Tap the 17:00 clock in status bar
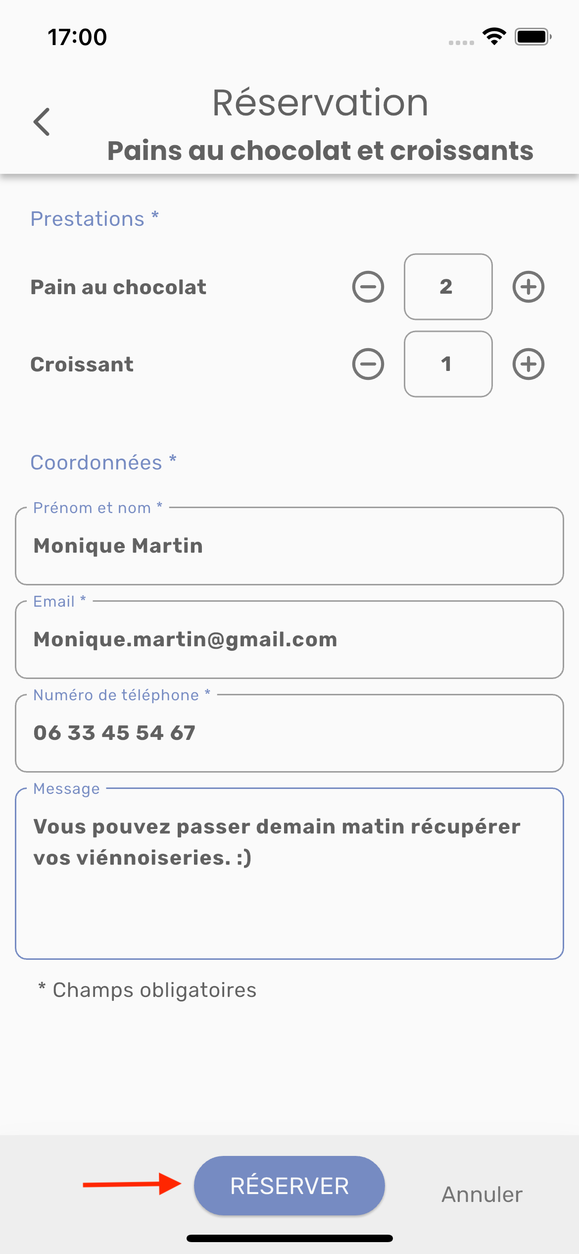The width and height of the screenshot is (579, 1254). point(77,37)
